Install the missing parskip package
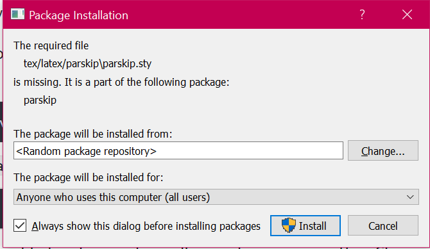Screen dimensions: 430x249 click(305, 226)
